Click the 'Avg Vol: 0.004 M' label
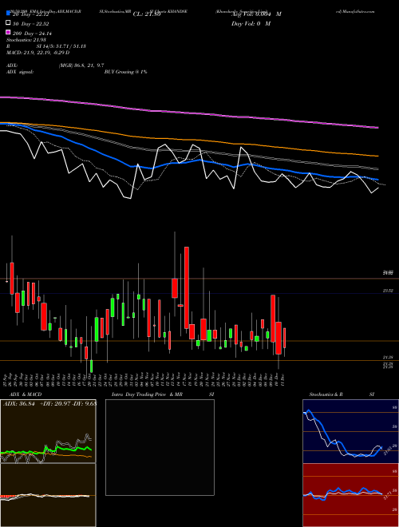 256,14
